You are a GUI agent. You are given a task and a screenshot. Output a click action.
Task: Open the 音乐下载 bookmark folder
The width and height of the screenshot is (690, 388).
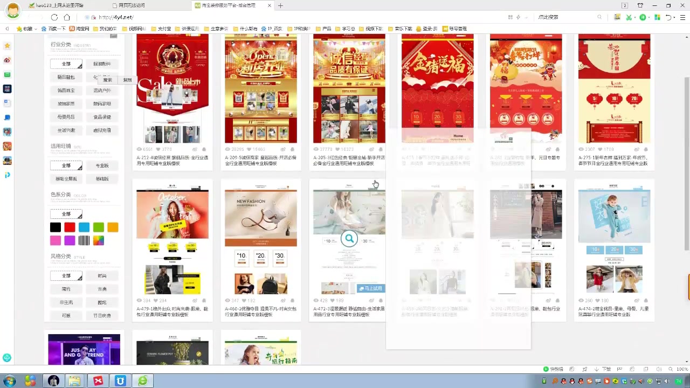coord(399,29)
